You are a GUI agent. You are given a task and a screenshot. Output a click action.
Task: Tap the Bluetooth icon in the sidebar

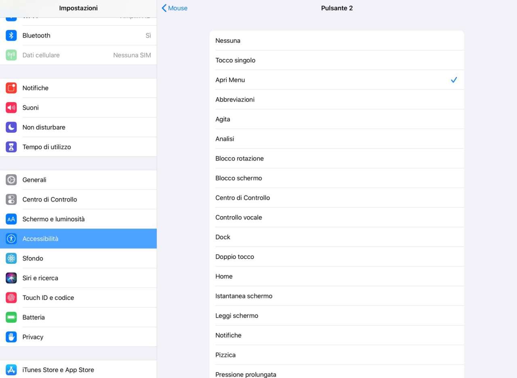[x=11, y=36]
